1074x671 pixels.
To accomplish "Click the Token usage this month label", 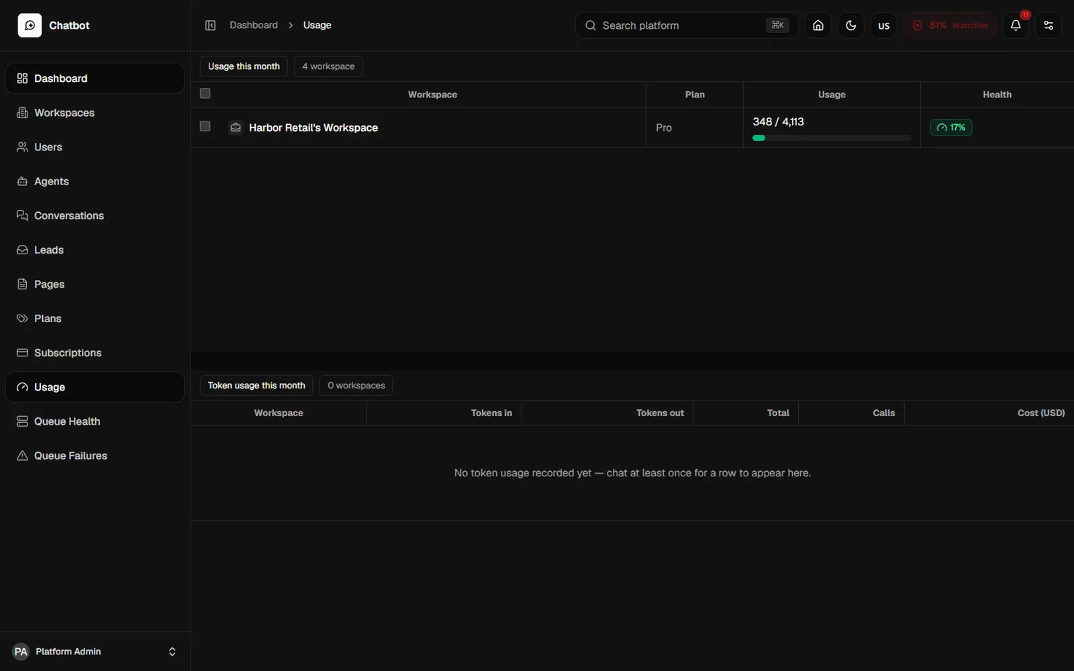I will [x=256, y=385].
